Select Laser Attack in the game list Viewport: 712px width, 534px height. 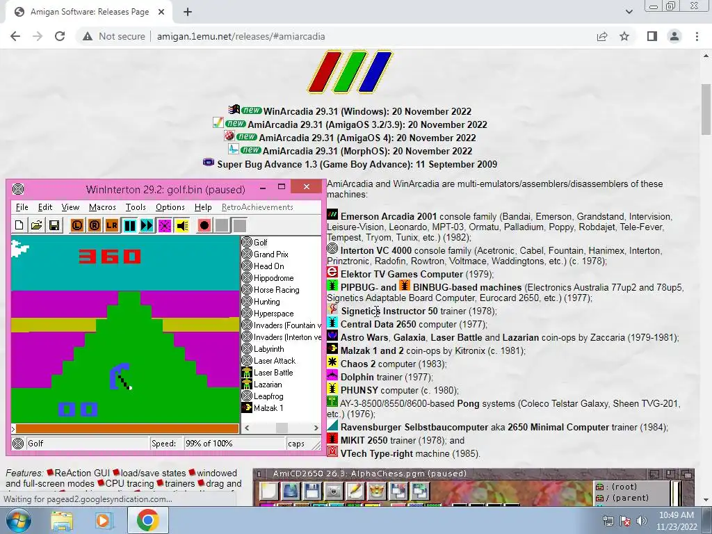(x=274, y=361)
